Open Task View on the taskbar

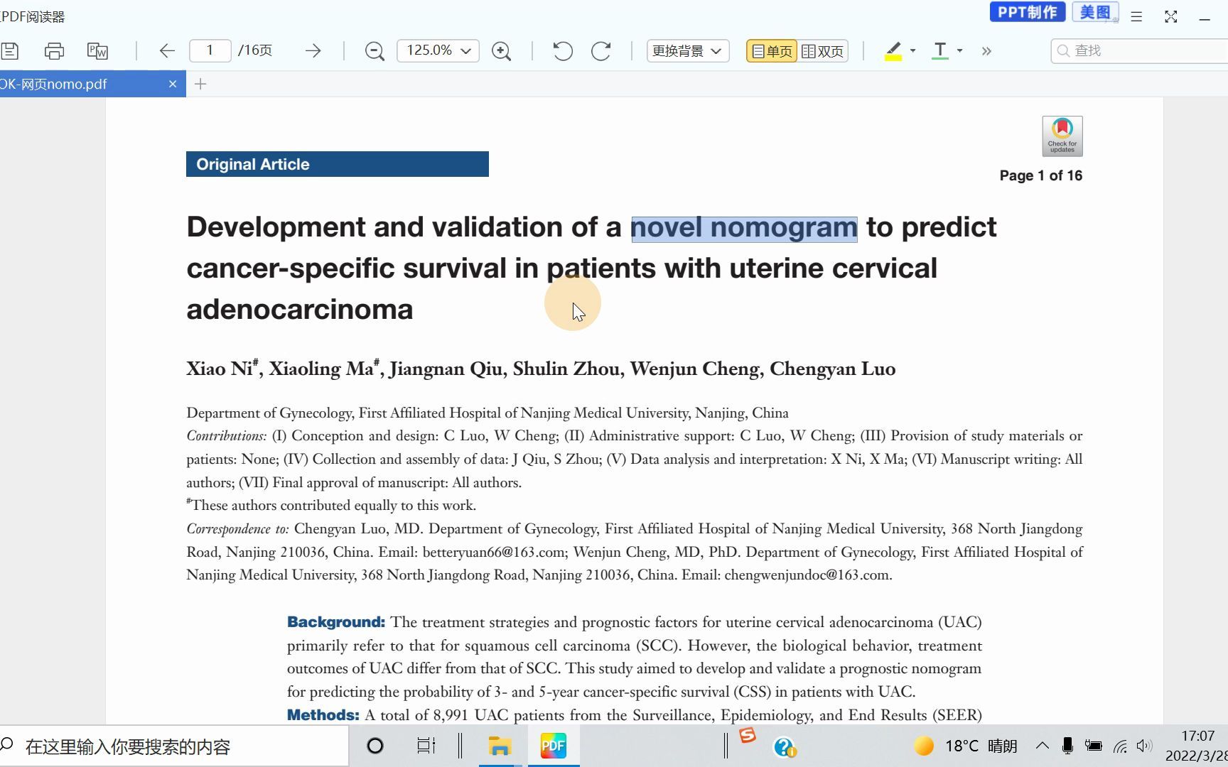coord(426,746)
